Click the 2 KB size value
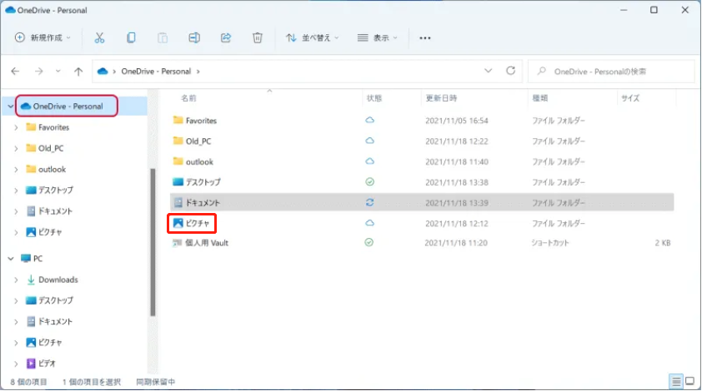 click(x=663, y=243)
